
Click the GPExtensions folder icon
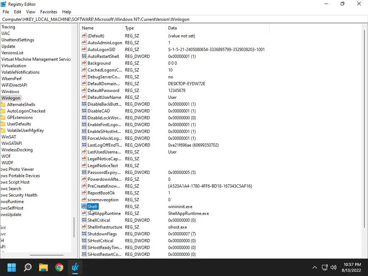pyautogui.click(x=3, y=118)
